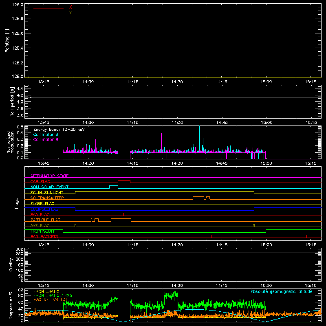326x326 pixels.
Task: Select the Flags axis title
Action: tap(17, 203)
